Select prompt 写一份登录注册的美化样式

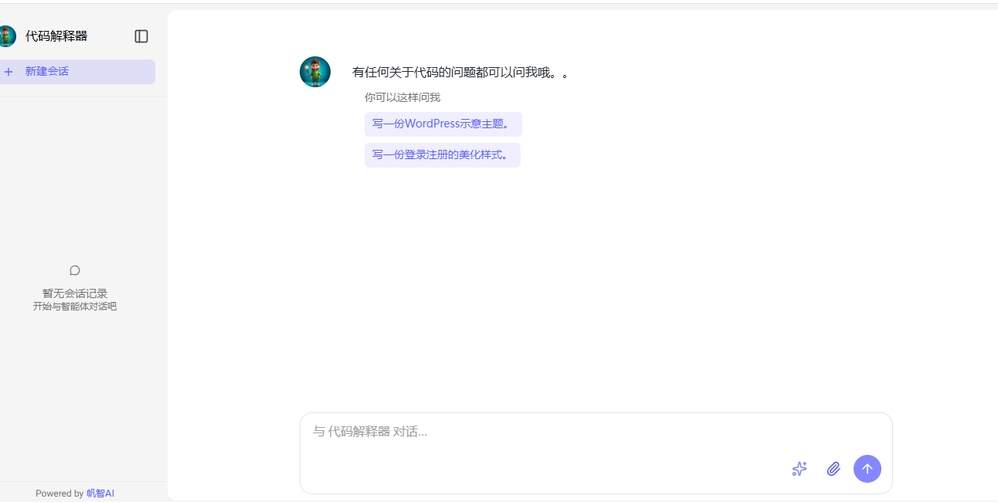coord(442,154)
